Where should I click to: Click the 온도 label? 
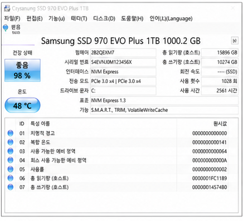[22, 91]
